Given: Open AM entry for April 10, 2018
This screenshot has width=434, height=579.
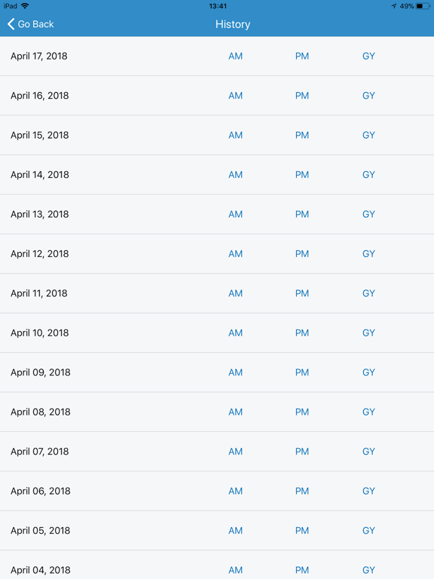Looking at the screenshot, I should 235,332.
